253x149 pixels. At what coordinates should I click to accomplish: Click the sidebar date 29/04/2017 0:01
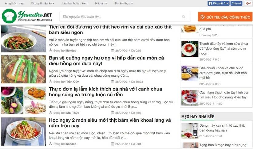tap(210, 84)
